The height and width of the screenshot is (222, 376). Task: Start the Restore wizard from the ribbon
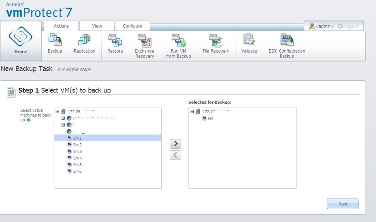pyautogui.click(x=115, y=43)
